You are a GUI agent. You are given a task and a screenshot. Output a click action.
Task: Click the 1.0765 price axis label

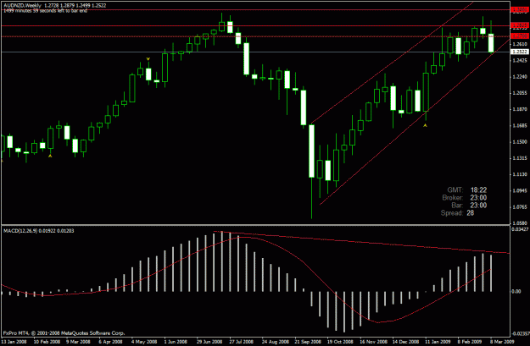[520, 207]
